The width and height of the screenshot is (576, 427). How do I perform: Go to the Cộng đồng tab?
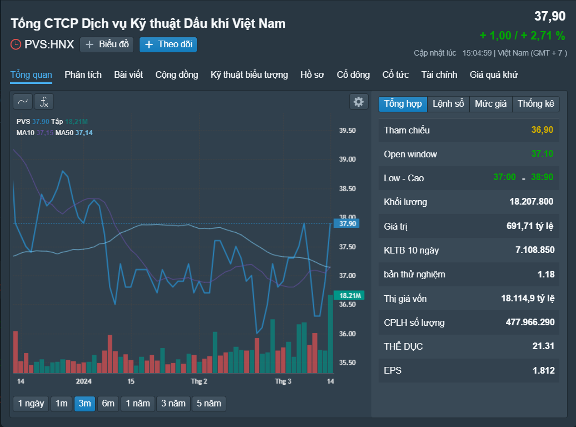[177, 75]
